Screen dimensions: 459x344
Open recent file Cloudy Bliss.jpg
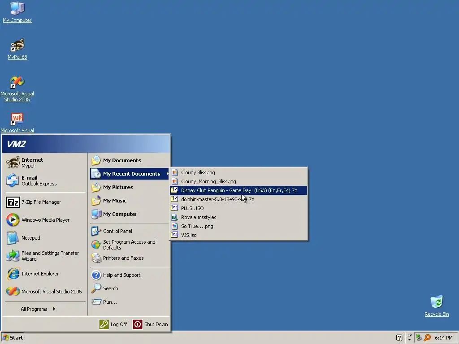(238, 172)
